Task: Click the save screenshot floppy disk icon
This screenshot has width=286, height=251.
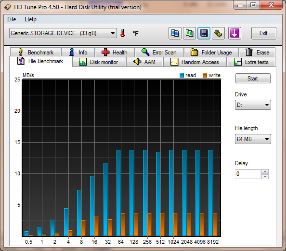Action: [204, 33]
